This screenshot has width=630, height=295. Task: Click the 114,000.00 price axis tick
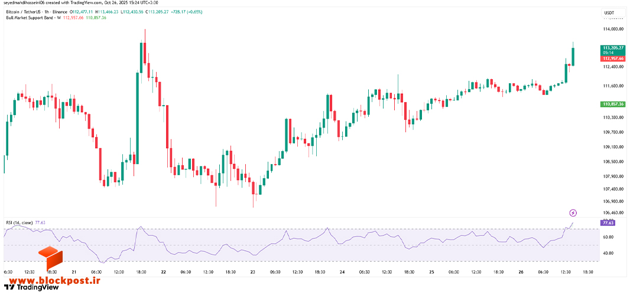coord(613,29)
